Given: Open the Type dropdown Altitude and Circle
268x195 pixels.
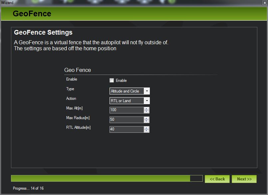Looking at the screenshot, I should click(130, 91).
